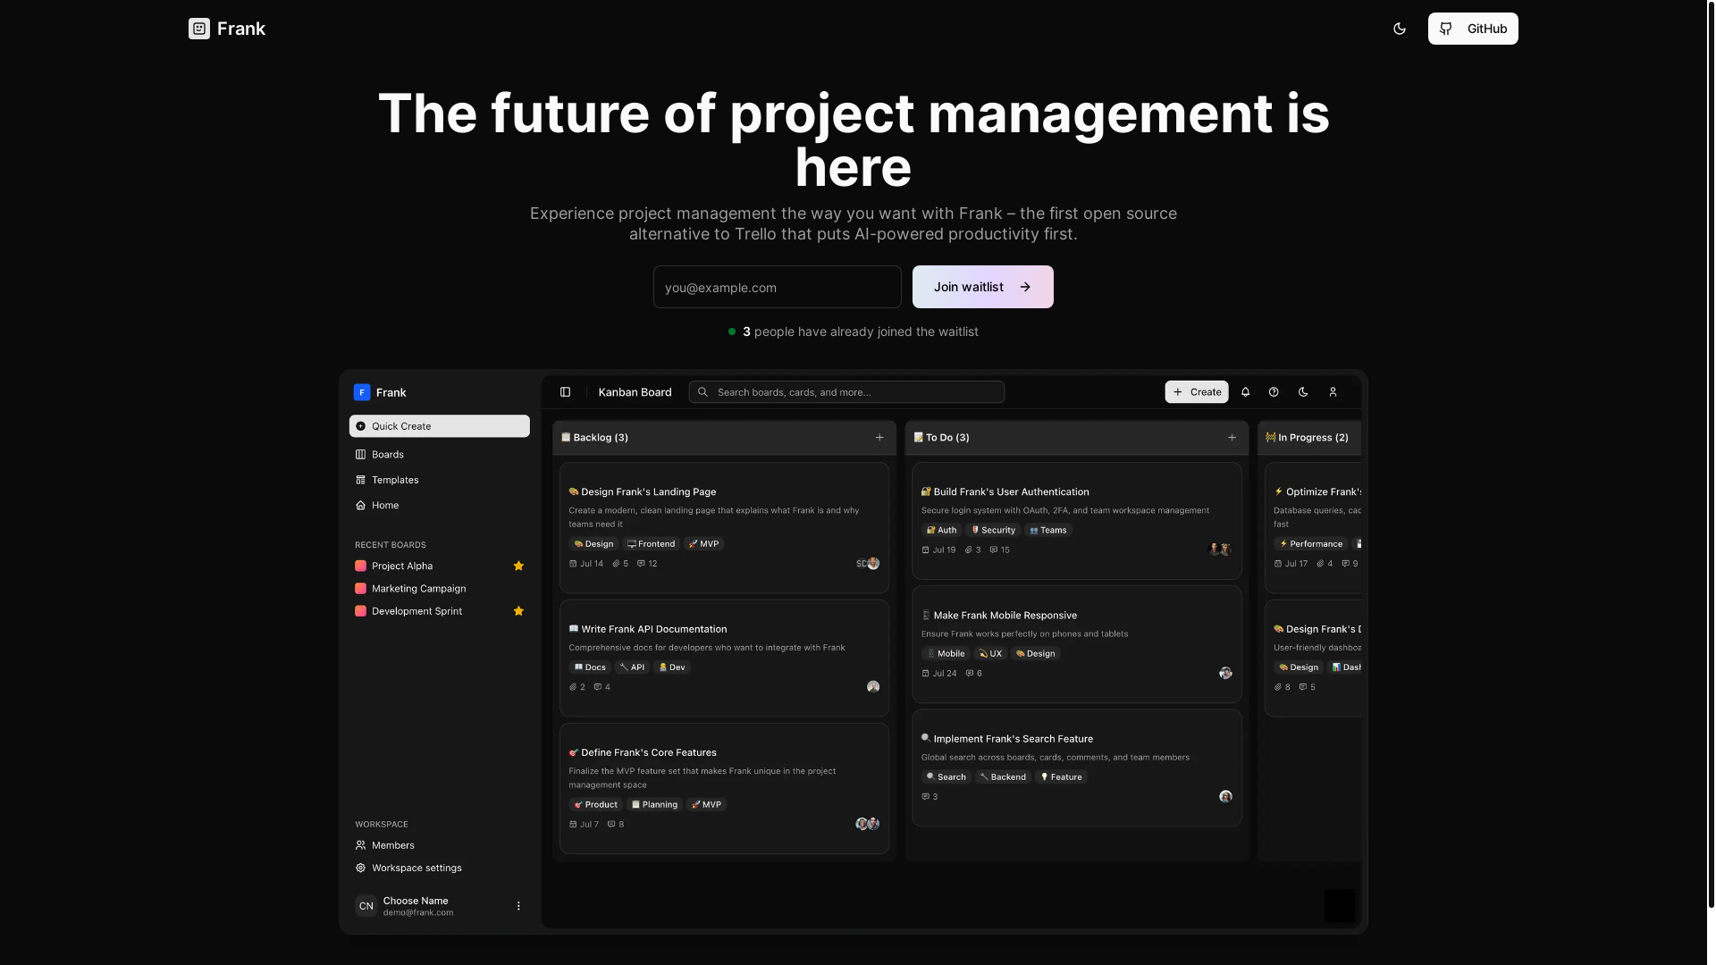Click the blue F logo in the app sidebar
This screenshot has width=1716, height=965.
362,392
